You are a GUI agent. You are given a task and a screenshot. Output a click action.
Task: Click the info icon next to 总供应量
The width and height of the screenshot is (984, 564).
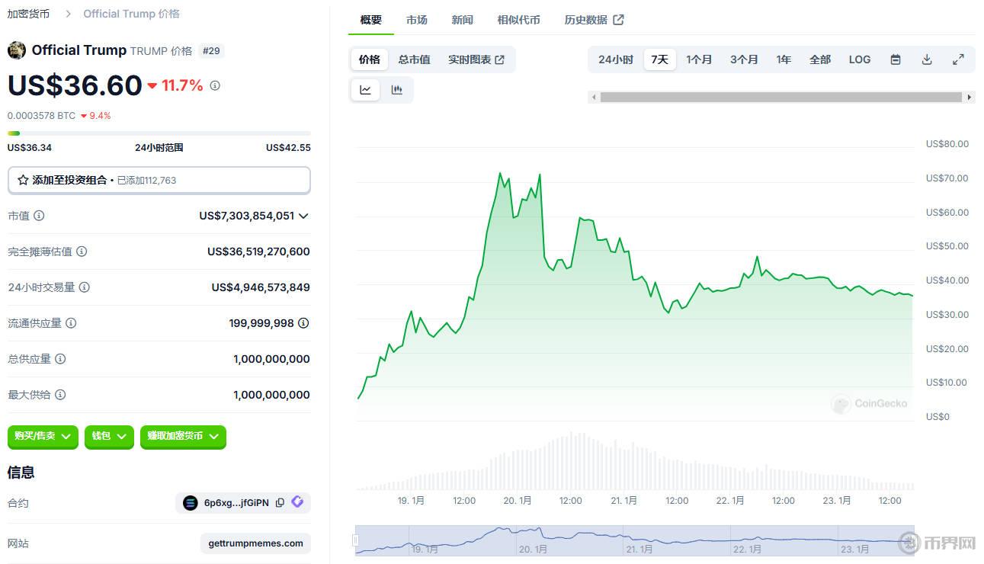pyautogui.click(x=60, y=359)
